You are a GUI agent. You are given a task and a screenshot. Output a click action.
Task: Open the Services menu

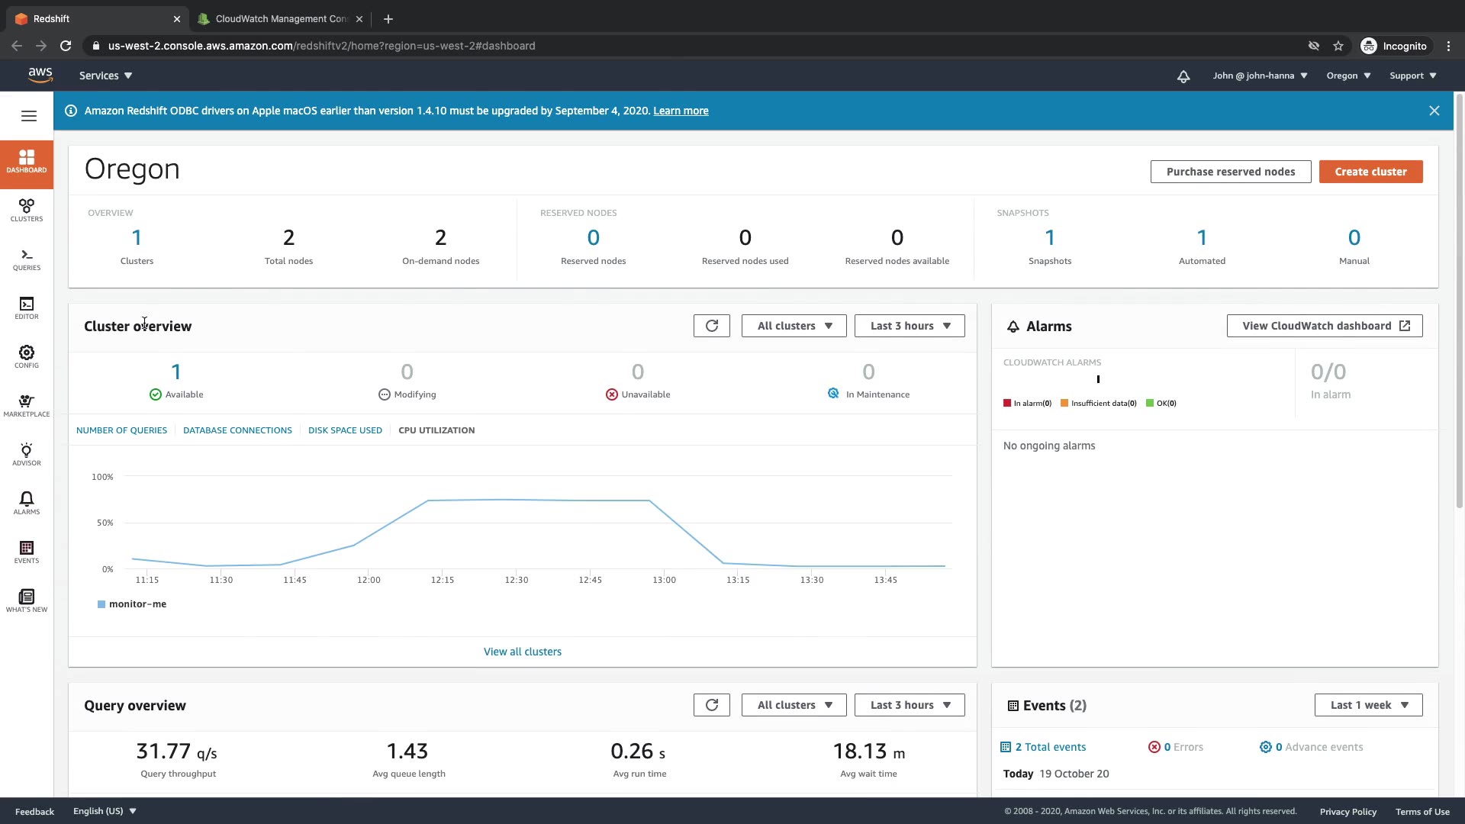[105, 76]
